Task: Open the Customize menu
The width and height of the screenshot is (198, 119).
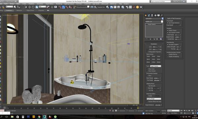Action: pos(87,4)
